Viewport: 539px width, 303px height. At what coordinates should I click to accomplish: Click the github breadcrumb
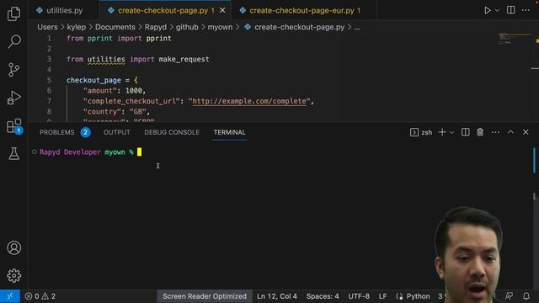pyautogui.click(x=187, y=27)
